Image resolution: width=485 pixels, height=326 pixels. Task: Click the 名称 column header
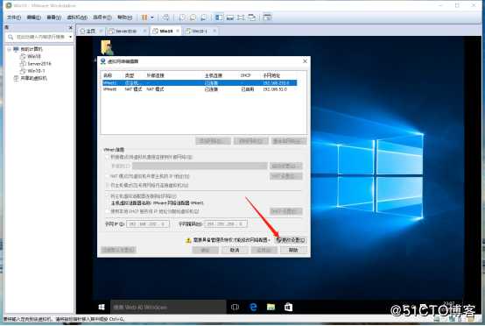click(108, 75)
